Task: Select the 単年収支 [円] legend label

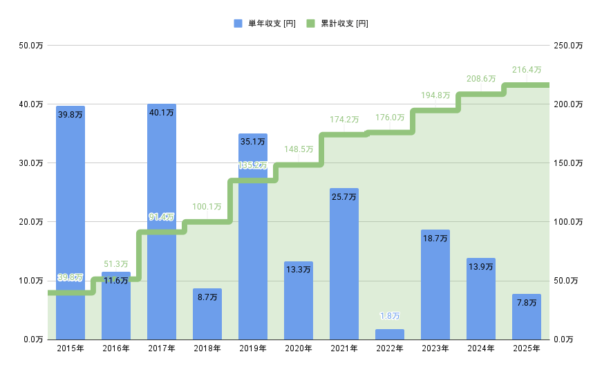Action: pyautogui.click(x=272, y=24)
